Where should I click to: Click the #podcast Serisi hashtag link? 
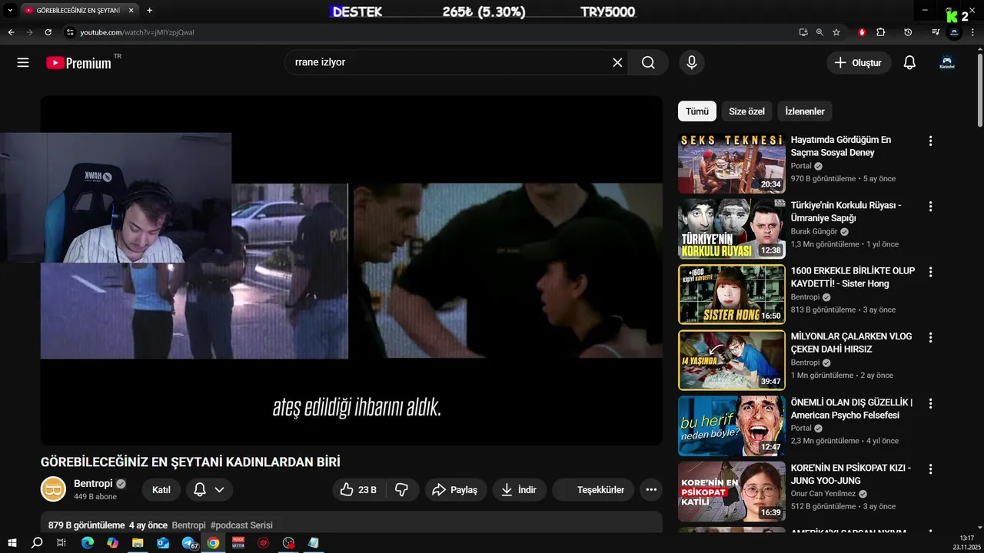241,525
